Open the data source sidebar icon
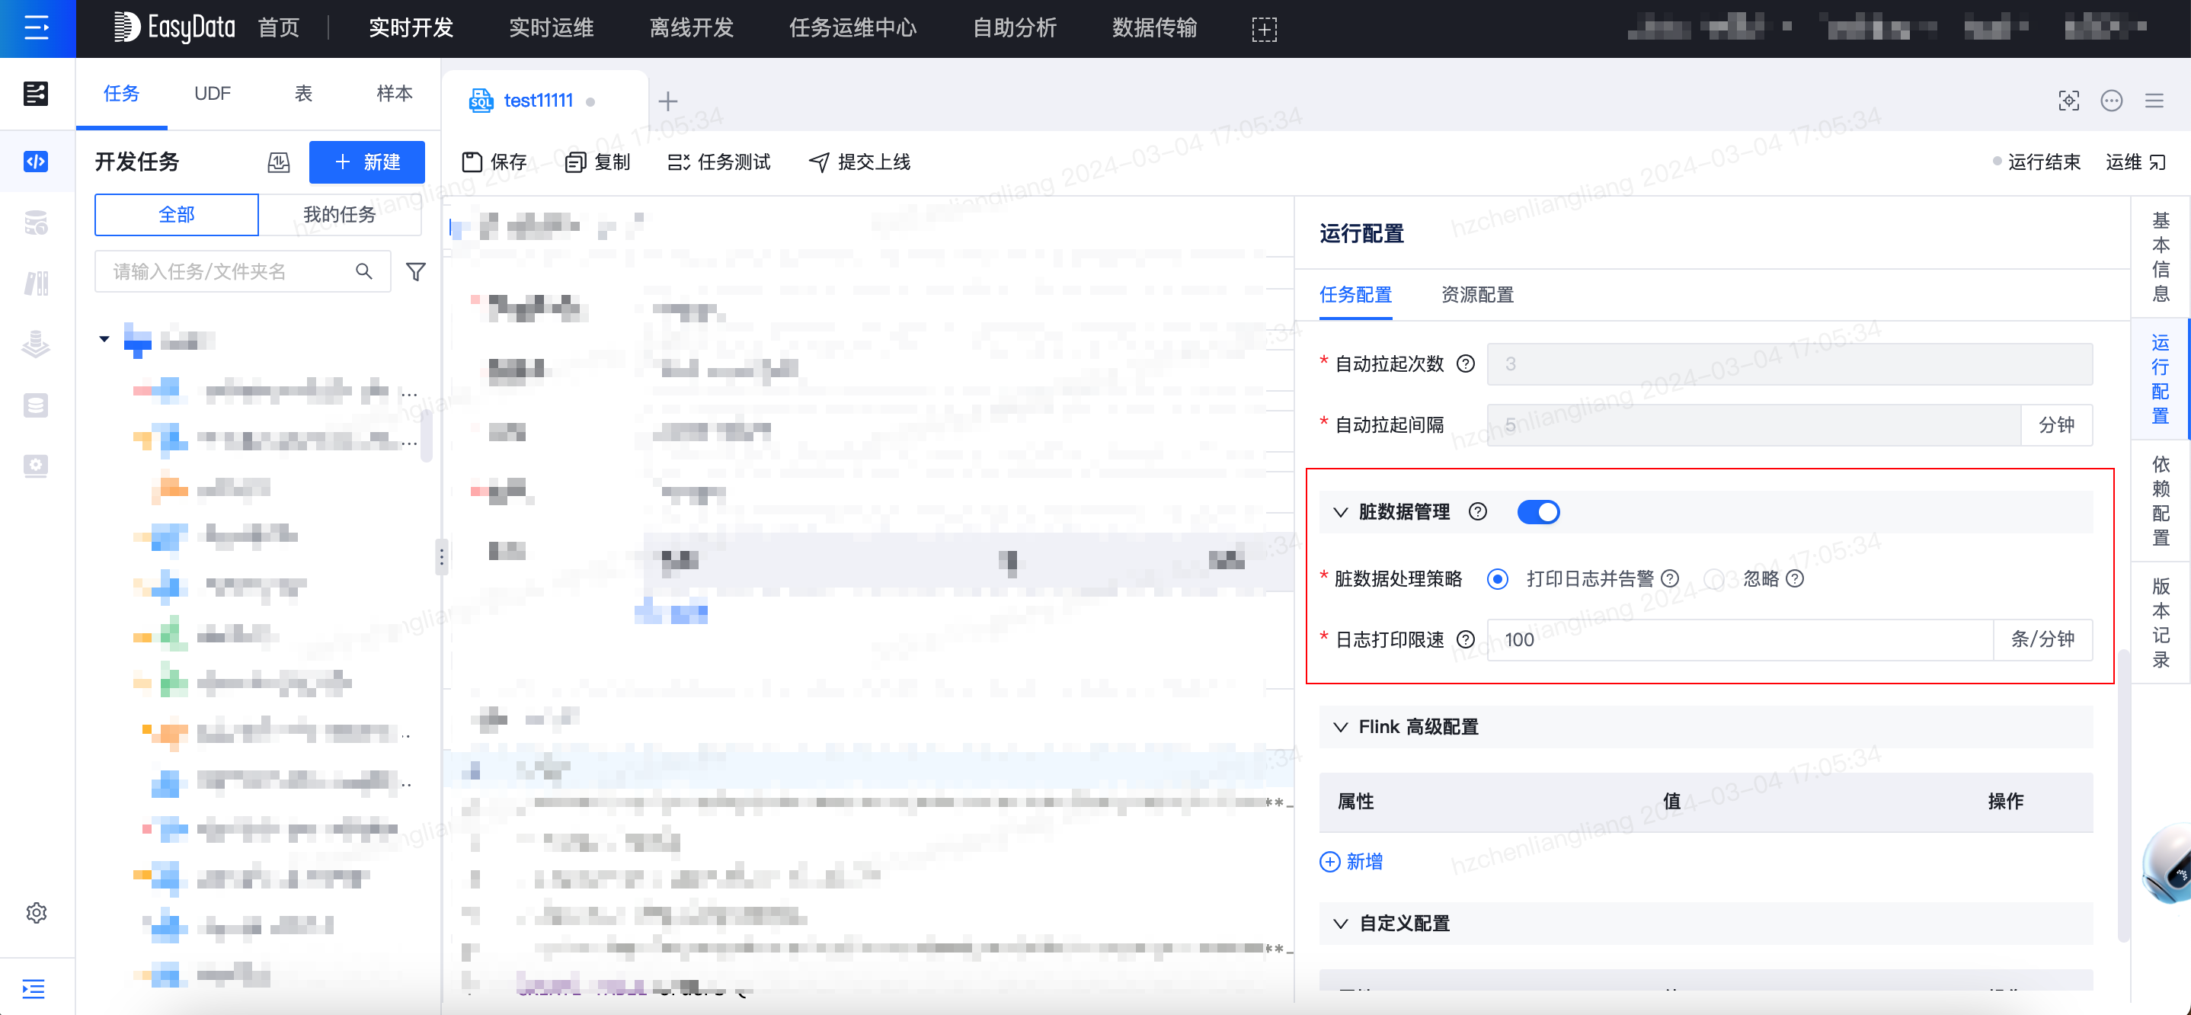 [x=36, y=223]
